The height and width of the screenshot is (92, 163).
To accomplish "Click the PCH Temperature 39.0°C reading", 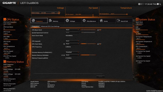I will pos(139,48).
